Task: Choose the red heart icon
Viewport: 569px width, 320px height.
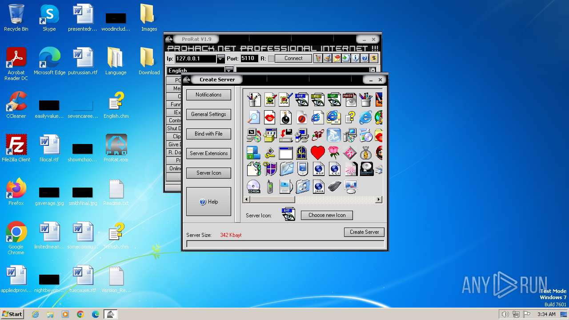Action: [318, 152]
